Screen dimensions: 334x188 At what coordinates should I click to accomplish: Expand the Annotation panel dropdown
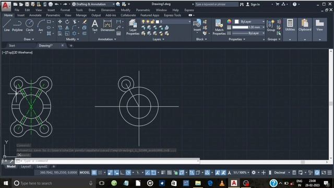coord(107,39)
